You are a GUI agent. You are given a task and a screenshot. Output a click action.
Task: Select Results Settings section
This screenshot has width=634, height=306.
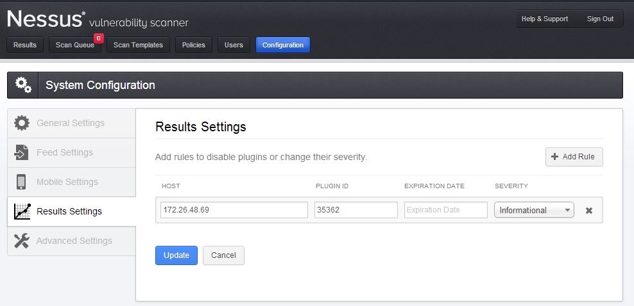click(x=72, y=211)
